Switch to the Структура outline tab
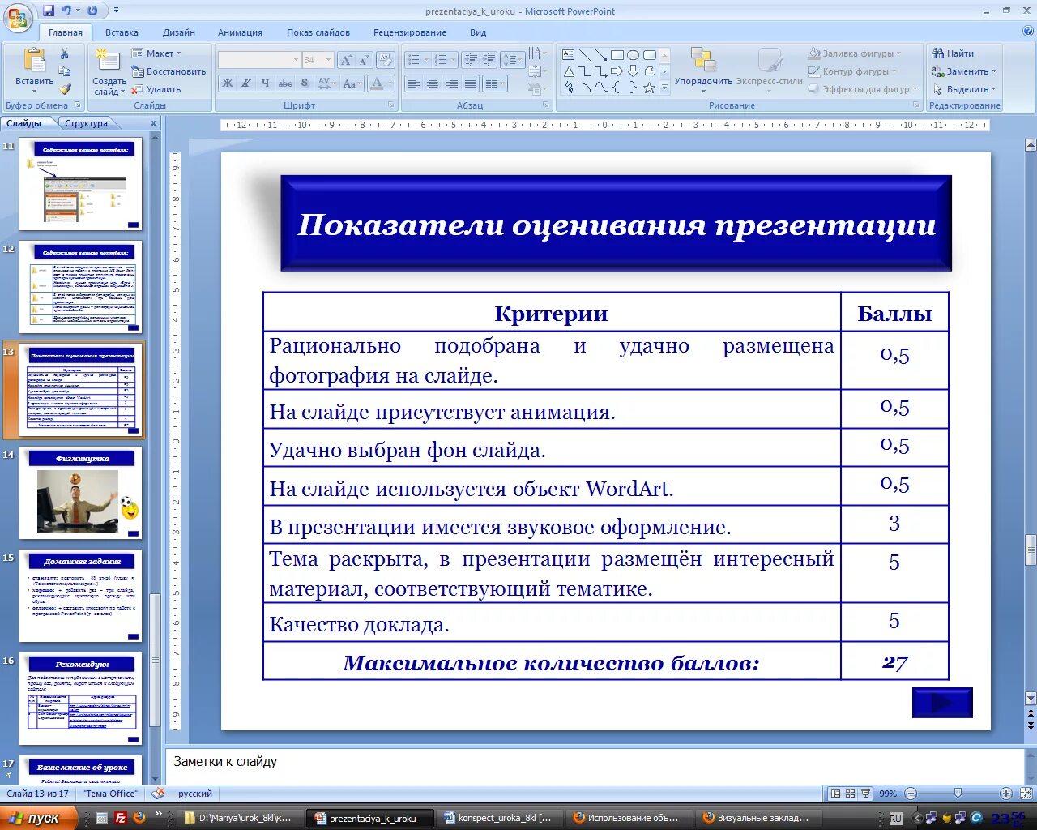 click(86, 123)
